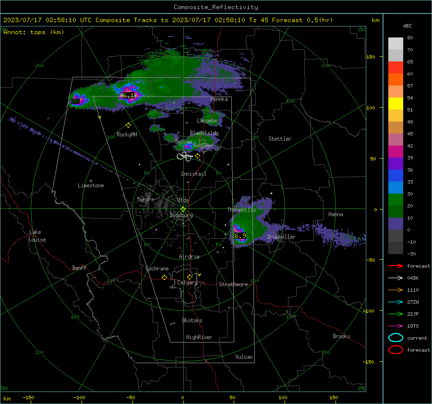Viewport: 432px width, 404px height.
Task: Click the red forecast ellipse legend icon
Action: point(396,350)
